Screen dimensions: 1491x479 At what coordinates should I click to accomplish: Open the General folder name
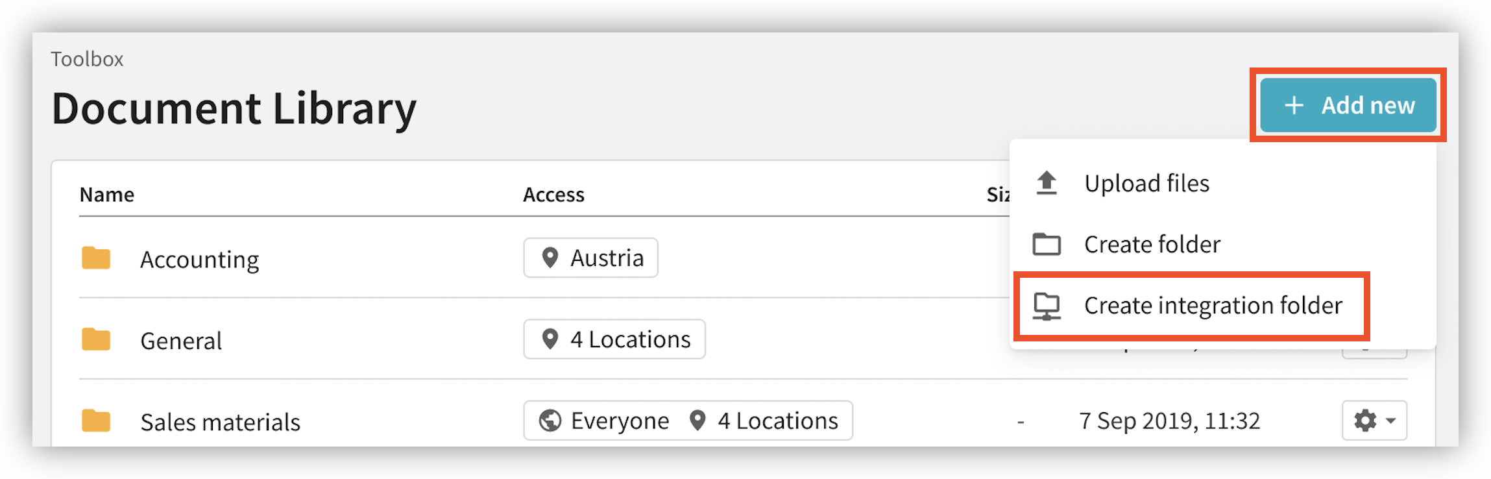[x=181, y=341]
